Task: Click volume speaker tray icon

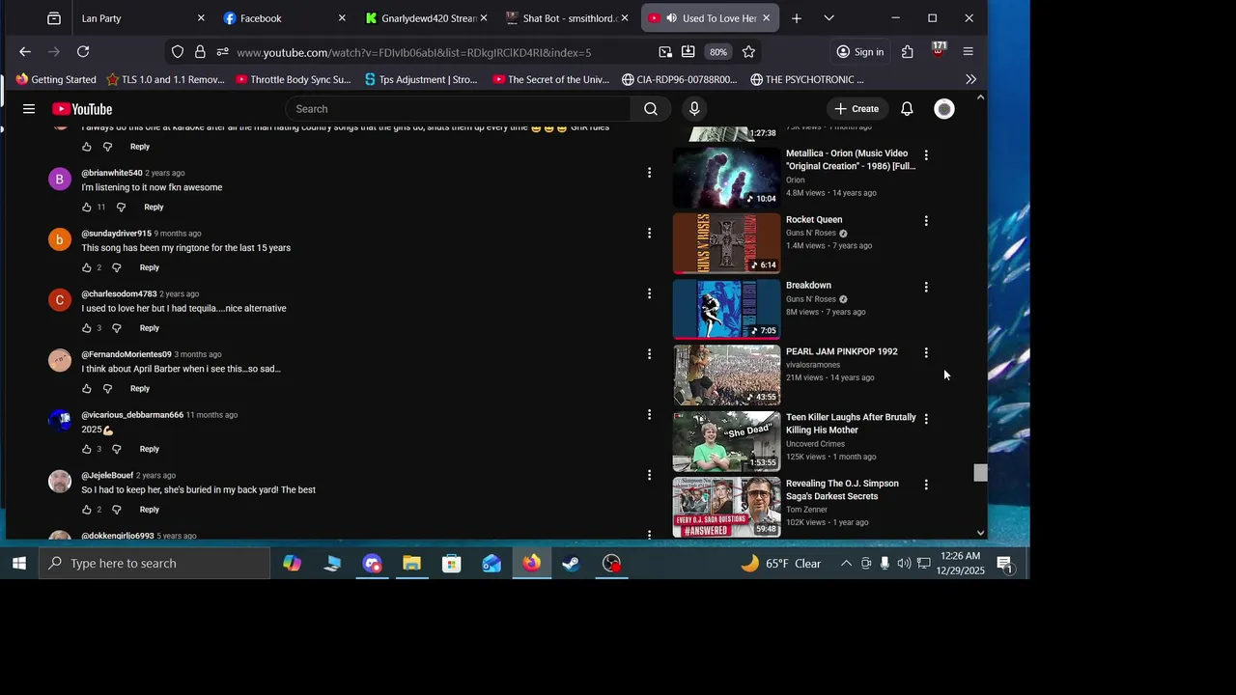Action: tap(904, 564)
